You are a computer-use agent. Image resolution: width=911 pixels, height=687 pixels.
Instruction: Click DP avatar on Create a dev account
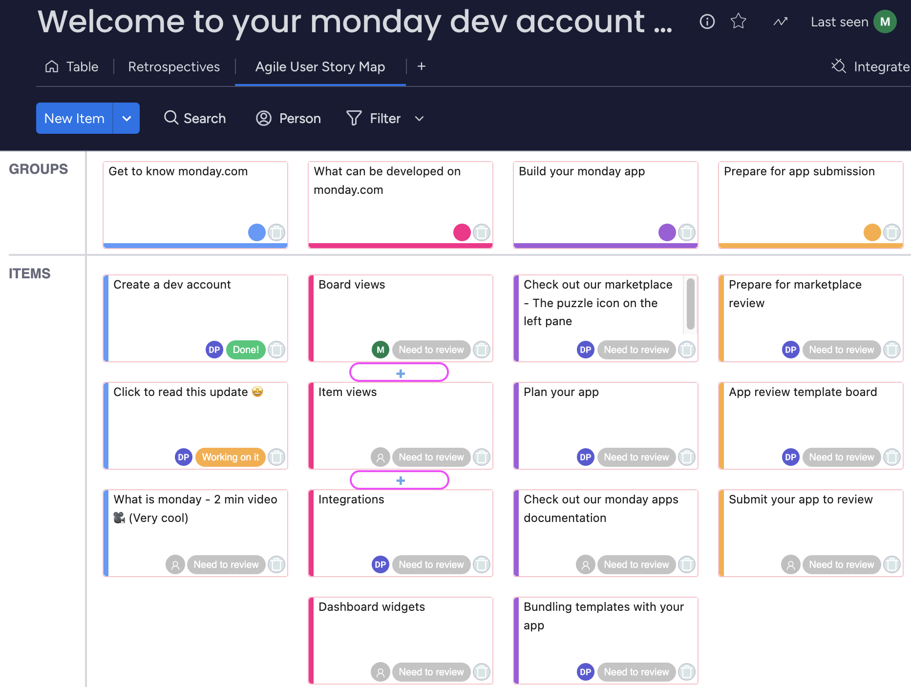tap(214, 350)
